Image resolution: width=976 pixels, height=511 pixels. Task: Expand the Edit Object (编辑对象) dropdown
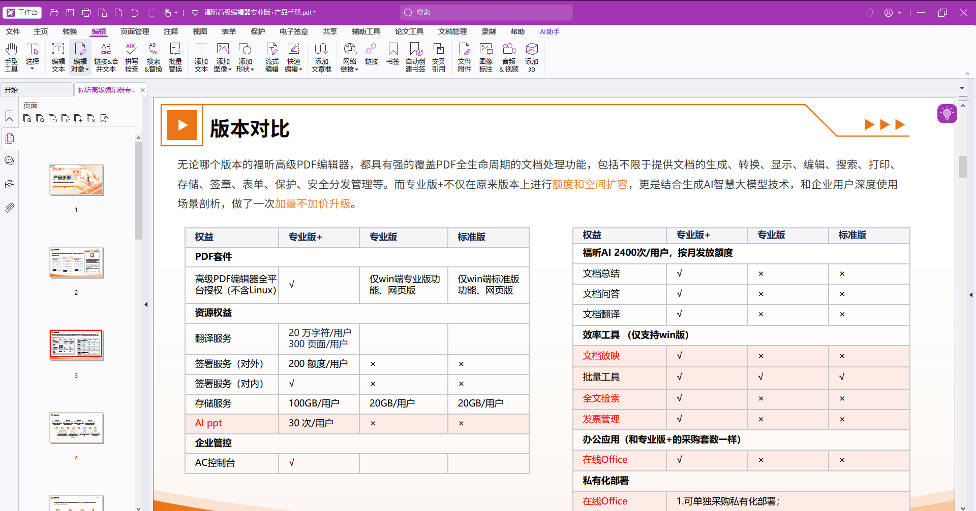pos(87,70)
